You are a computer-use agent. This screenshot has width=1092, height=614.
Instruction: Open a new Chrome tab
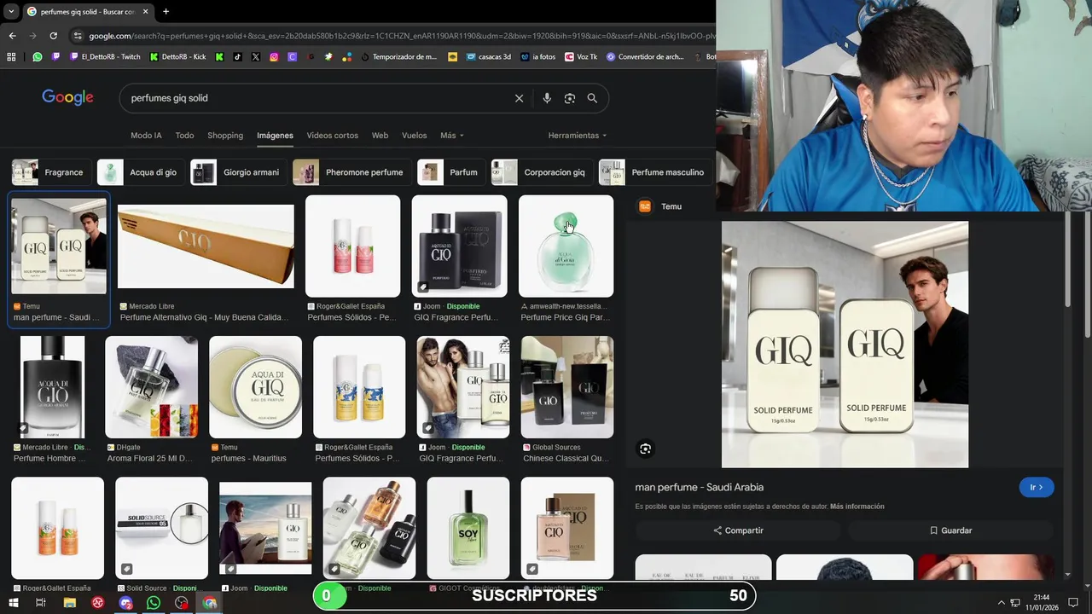tap(166, 12)
